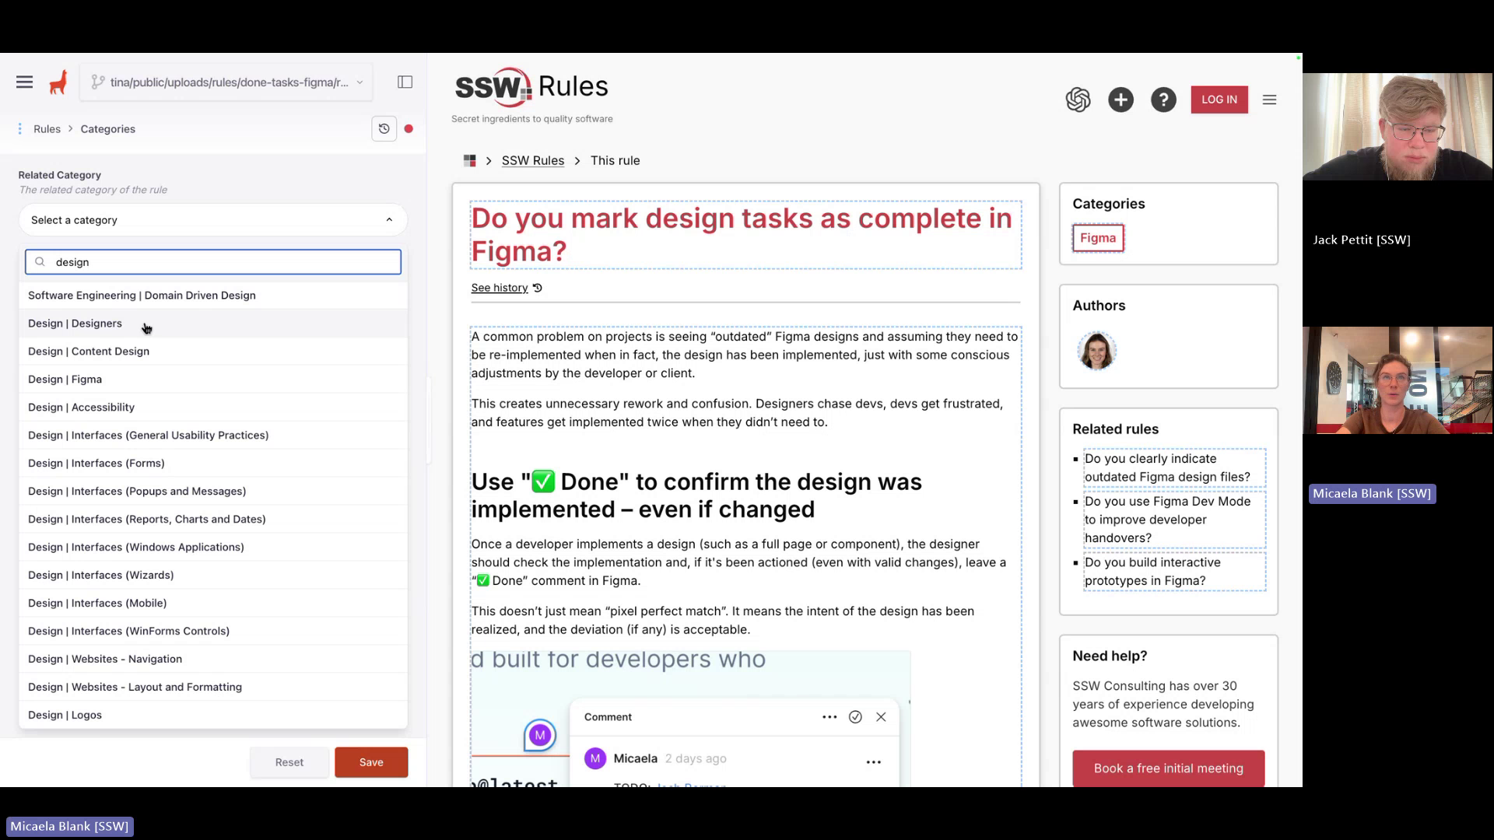Click the red Save button
Image resolution: width=1494 pixels, height=840 pixels.
tap(371, 762)
